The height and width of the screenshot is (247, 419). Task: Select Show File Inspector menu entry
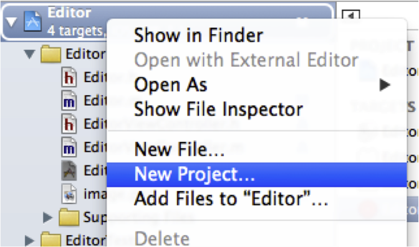(x=218, y=109)
